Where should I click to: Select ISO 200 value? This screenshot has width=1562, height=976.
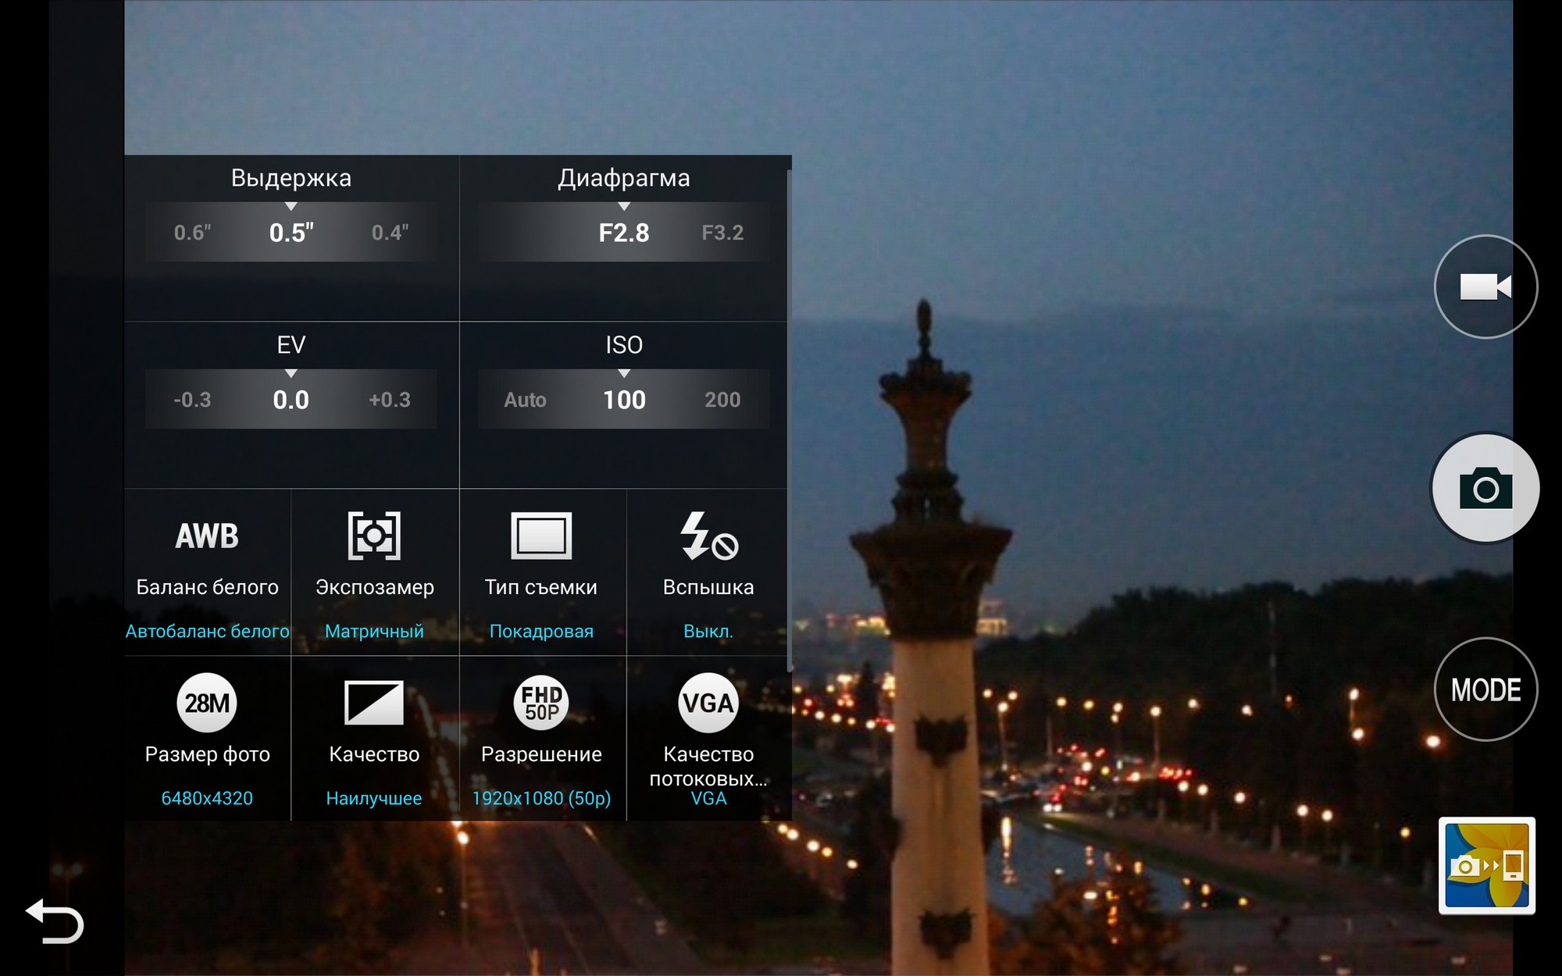tap(722, 400)
